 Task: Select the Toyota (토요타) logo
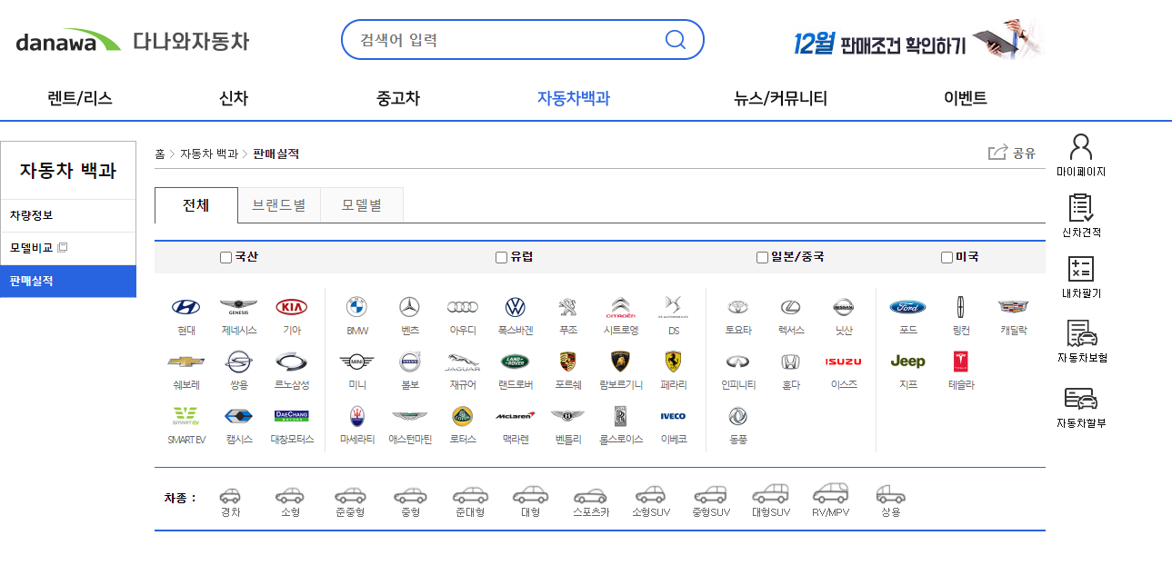click(737, 307)
